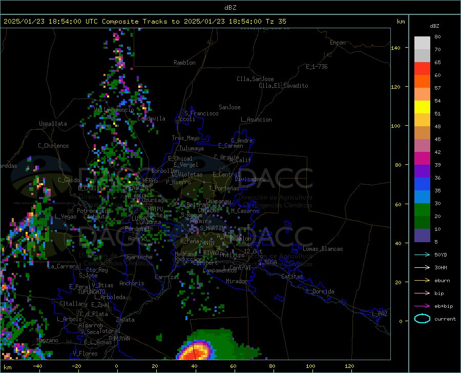
Task: Select the dark violet 10 dBZ swatch
Action: point(422,235)
